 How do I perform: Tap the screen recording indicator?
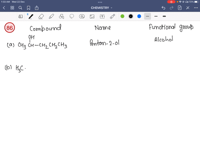[x=171, y=2]
